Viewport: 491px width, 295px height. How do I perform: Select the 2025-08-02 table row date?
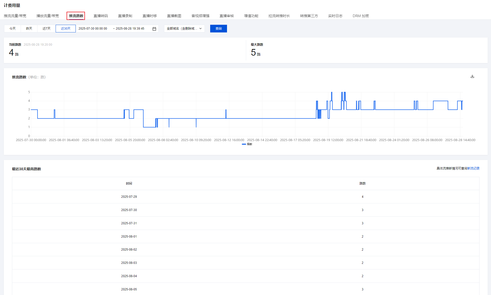click(129, 250)
